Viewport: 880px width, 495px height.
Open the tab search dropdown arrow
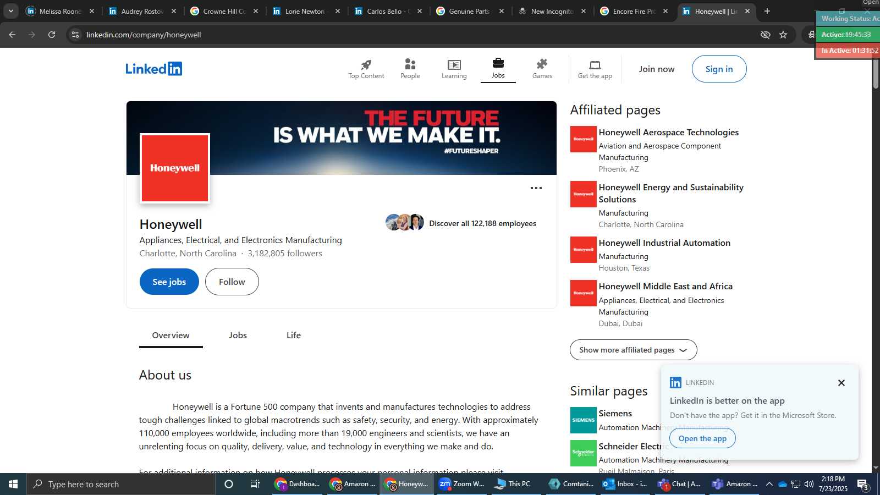tap(10, 11)
